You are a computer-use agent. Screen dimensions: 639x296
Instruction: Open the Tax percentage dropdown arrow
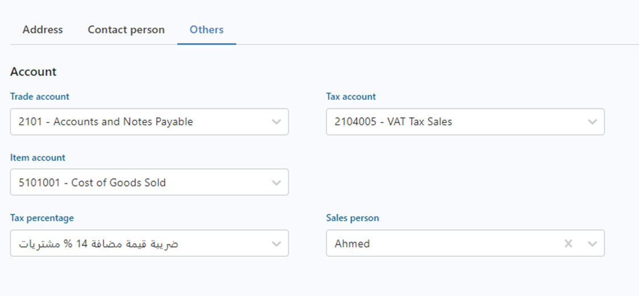pyautogui.click(x=277, y=243)
